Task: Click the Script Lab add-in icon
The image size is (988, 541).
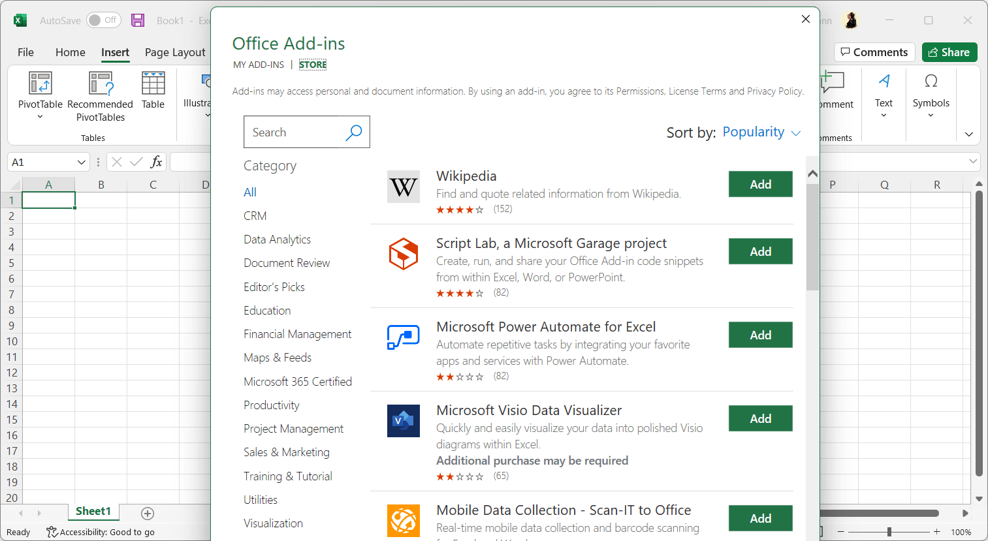Action: (403, 254)
